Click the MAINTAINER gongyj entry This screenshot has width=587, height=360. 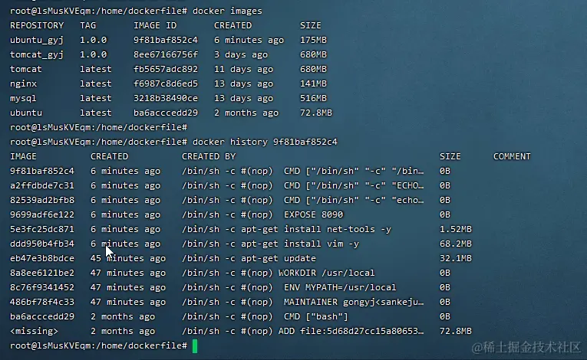click(x=354, y=302)
